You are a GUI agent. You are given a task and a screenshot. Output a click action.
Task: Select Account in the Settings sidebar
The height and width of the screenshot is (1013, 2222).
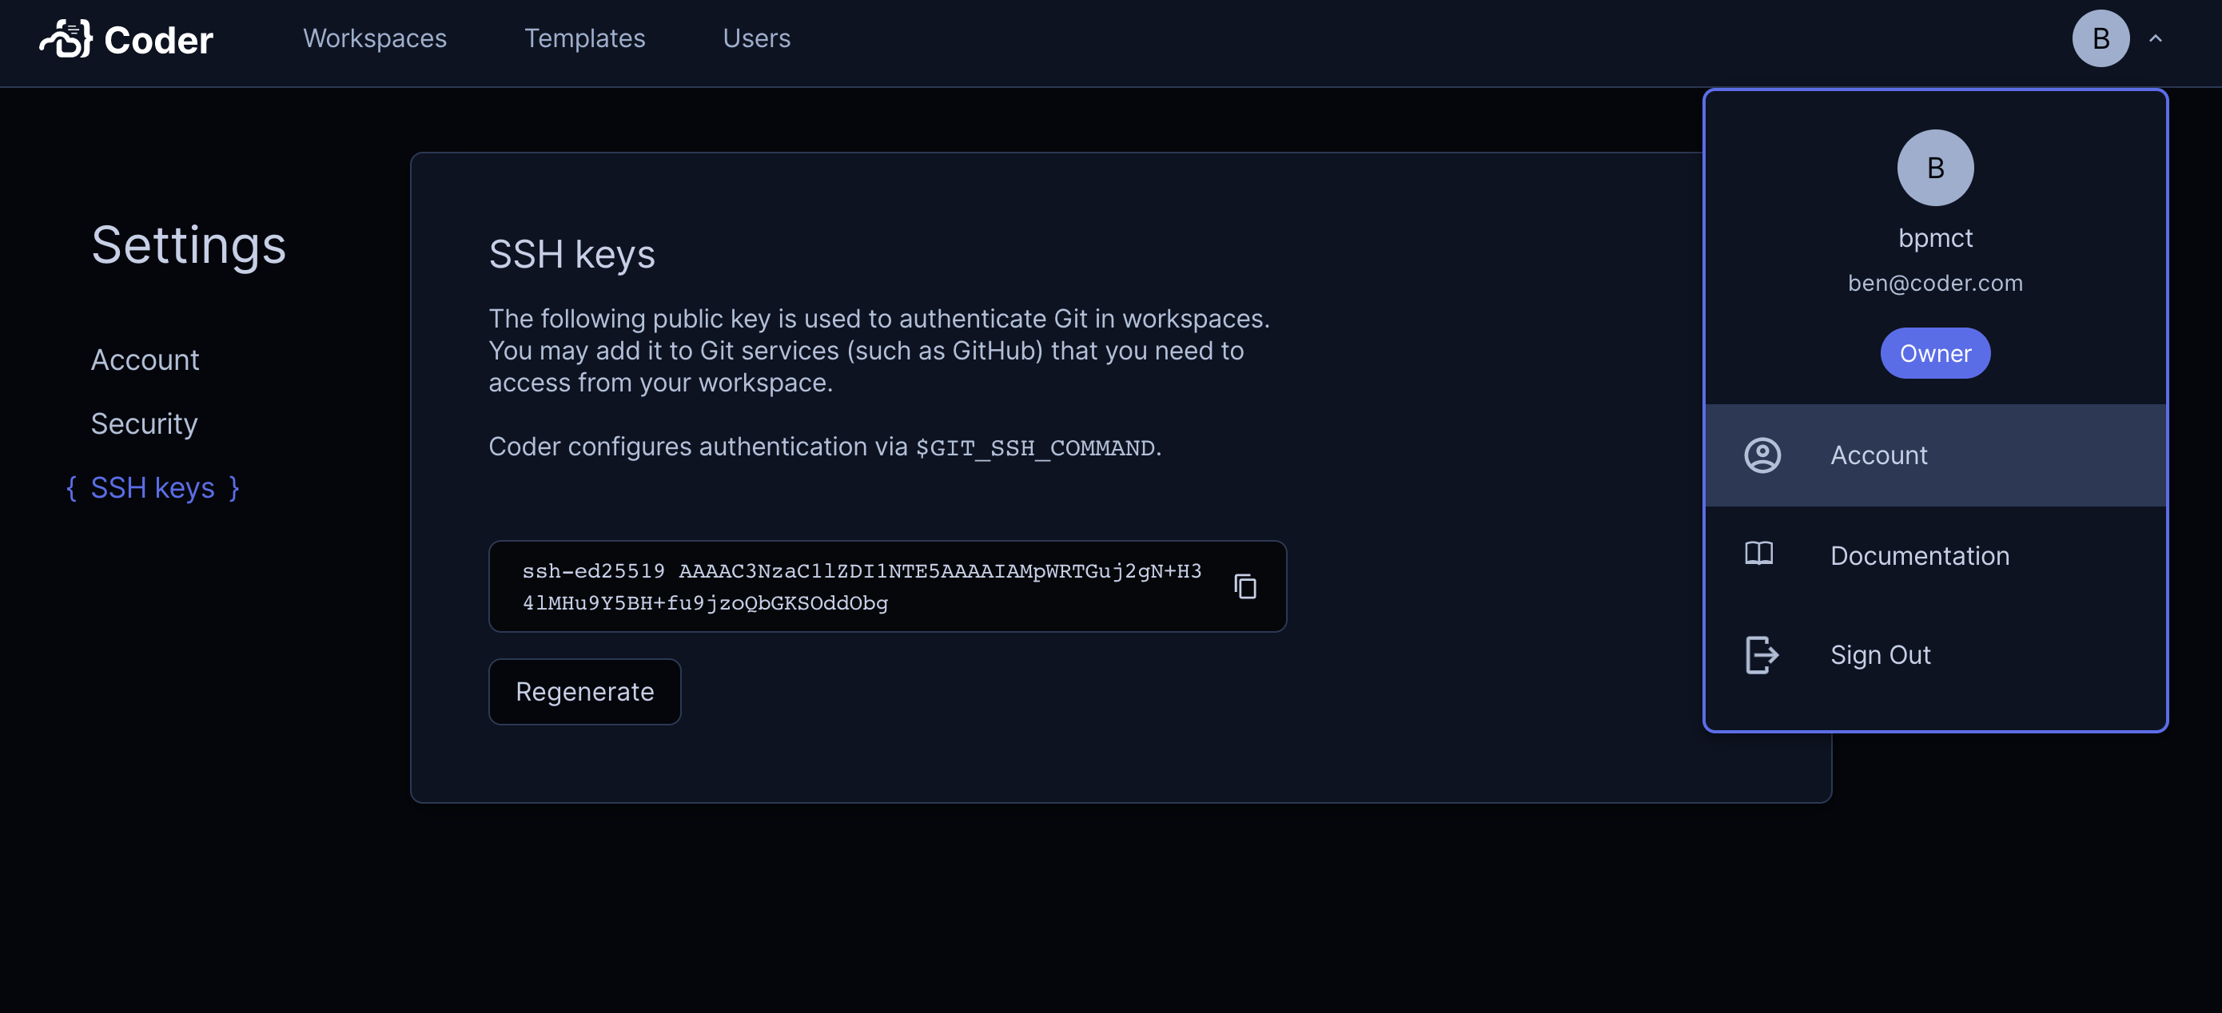coord(145,360)
